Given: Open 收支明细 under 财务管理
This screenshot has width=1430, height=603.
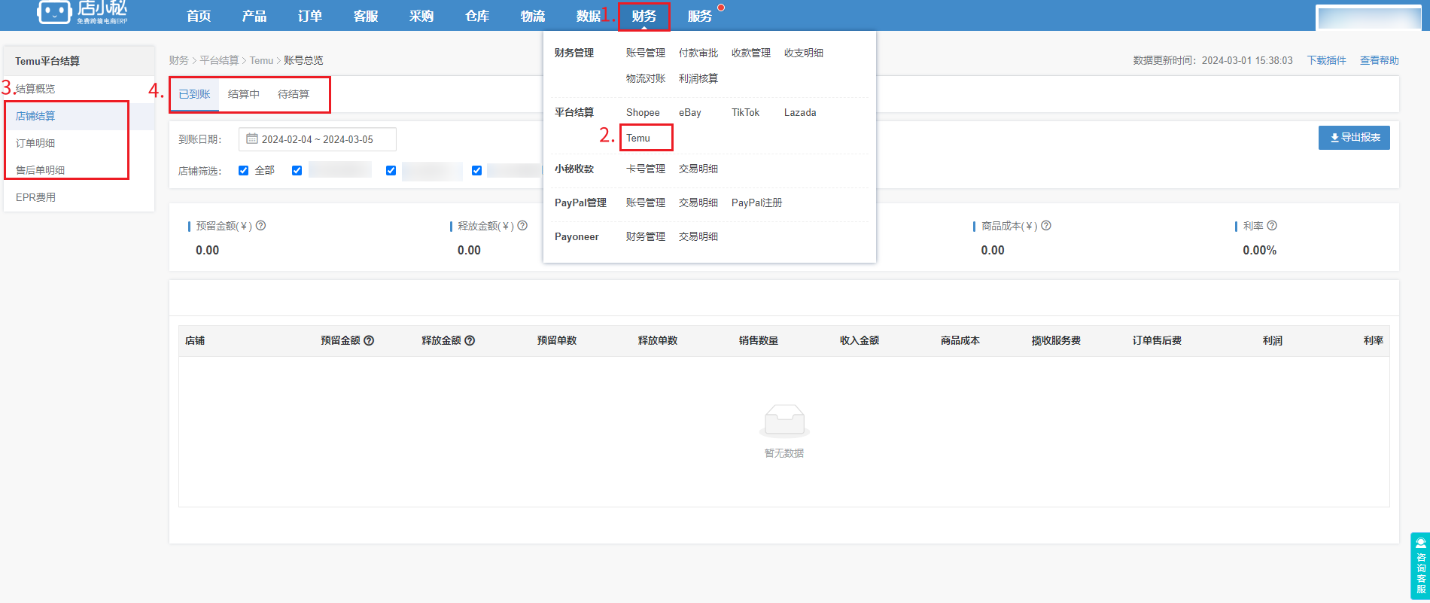Looking at the screenshot, I should tap(804, 53).
